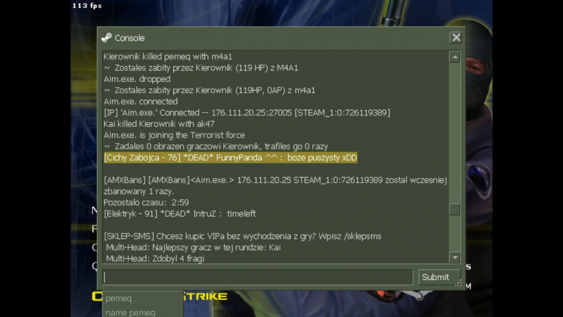Submit the console command
Screen dimensions: 563x317
pos(436,277)
